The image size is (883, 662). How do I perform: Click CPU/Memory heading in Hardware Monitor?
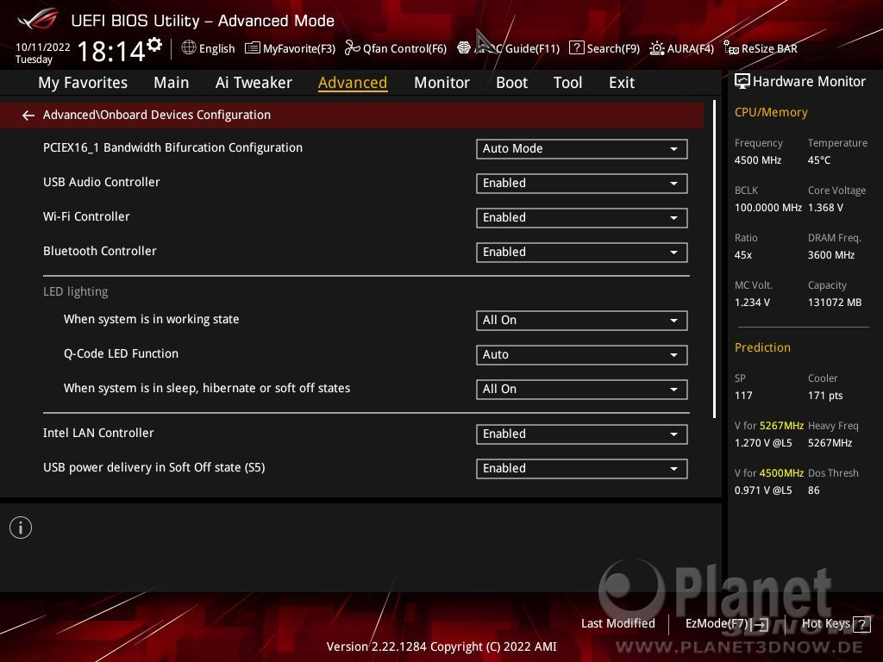[771, 113]
